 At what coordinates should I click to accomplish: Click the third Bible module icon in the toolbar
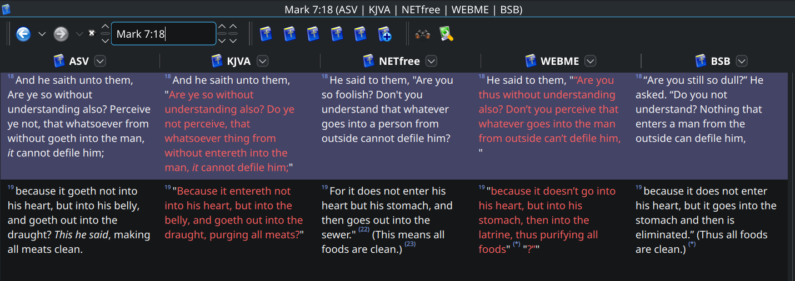point(313,34)
